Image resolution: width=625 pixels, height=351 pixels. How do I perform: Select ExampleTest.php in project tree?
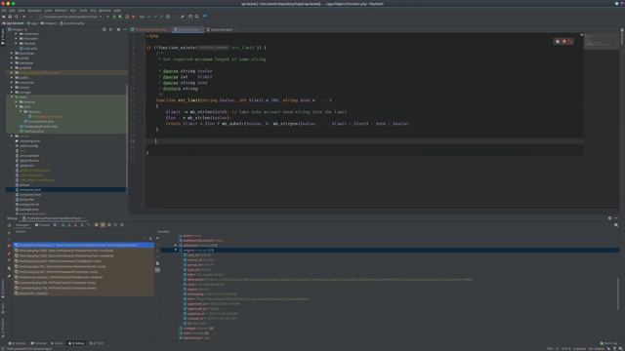(39, 121)
